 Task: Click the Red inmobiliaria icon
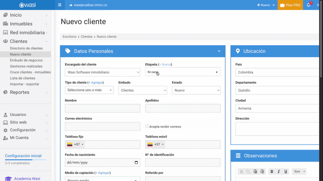6,33
